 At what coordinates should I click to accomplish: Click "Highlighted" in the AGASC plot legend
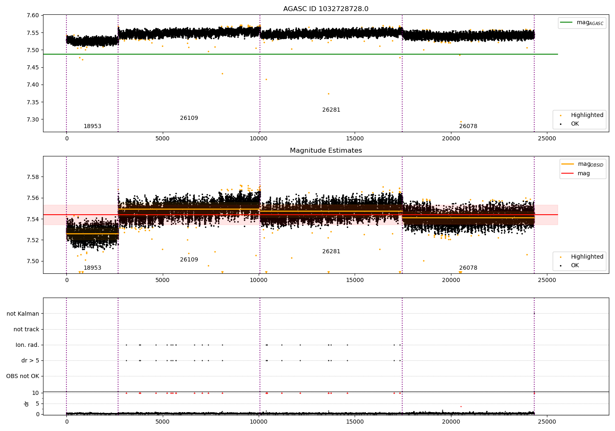click(587, 115)
